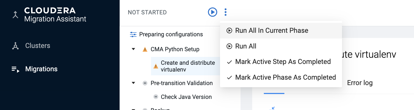The height and width of the screenshot is (110, 414).
Task: Select the Create and distribute virtualenv step
Action: tap(188, 66)
